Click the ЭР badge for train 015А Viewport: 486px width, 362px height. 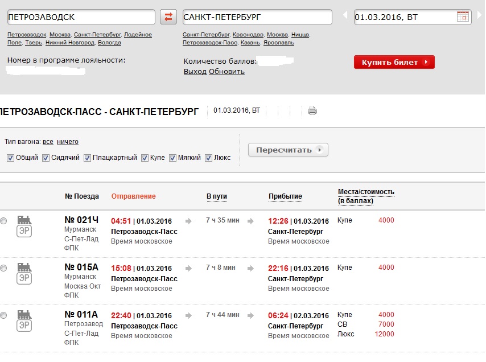click(x=24, y=278)
